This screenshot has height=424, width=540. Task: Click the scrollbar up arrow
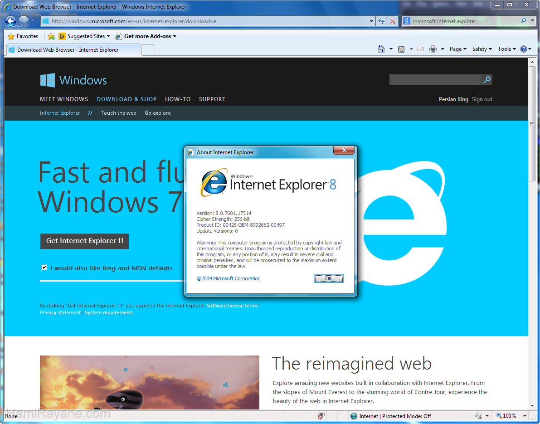pos(532,62)
